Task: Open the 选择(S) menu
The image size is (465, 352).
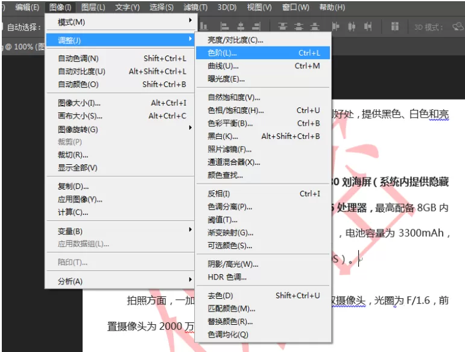Action: [161, 7]
